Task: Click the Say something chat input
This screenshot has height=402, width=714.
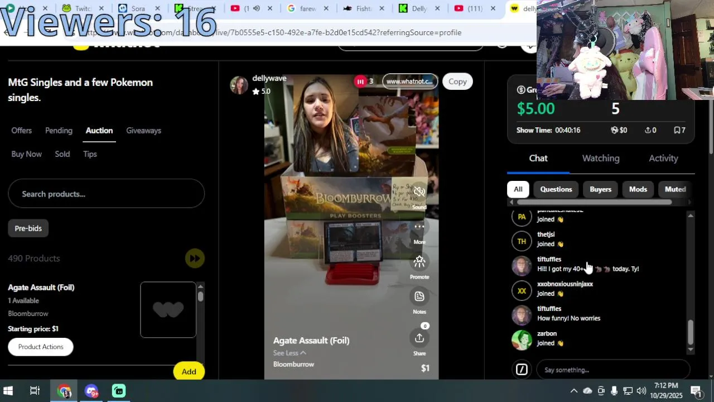Action: (x=613, y=370)
